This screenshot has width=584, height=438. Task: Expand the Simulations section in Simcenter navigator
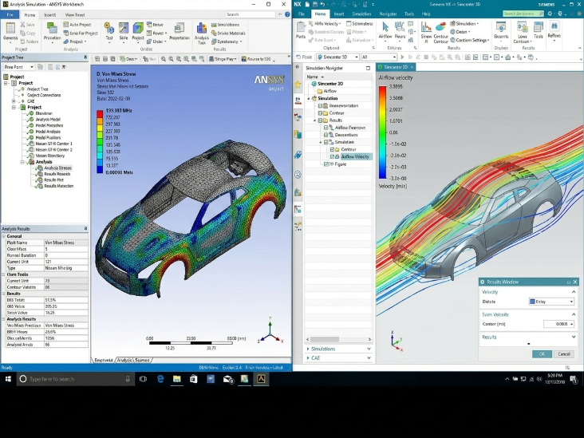[338, 349]
